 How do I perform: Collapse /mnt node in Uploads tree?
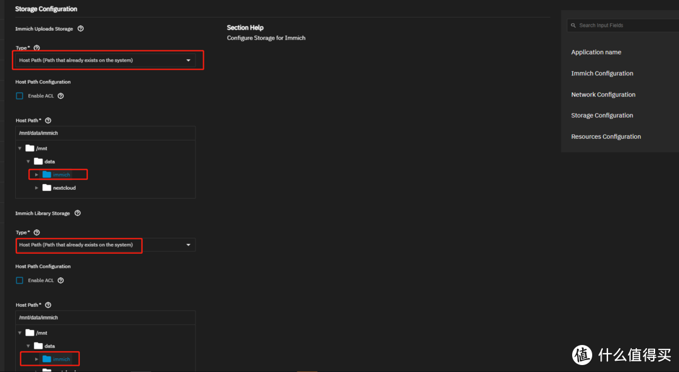(x=20, y=148)
